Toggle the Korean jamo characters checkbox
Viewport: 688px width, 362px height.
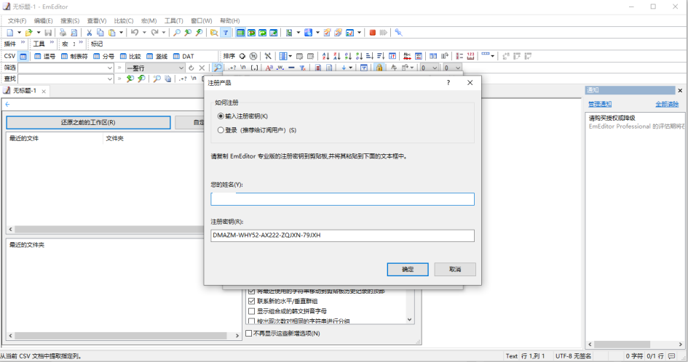click(x=251, y=311)
